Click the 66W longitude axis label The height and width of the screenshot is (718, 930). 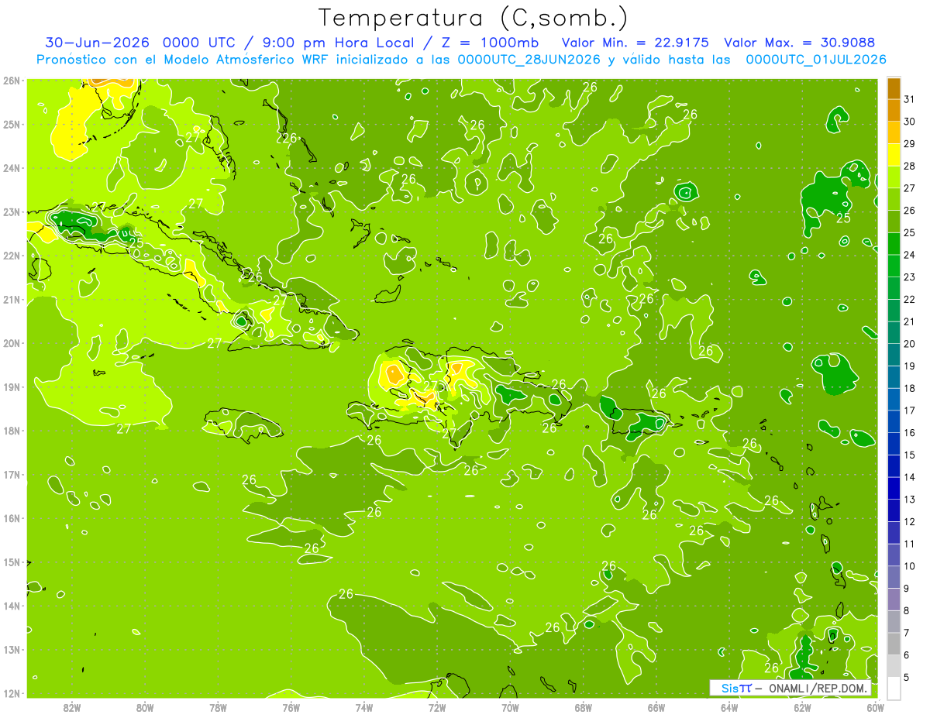pyautogui.click(x=656, y=707)
